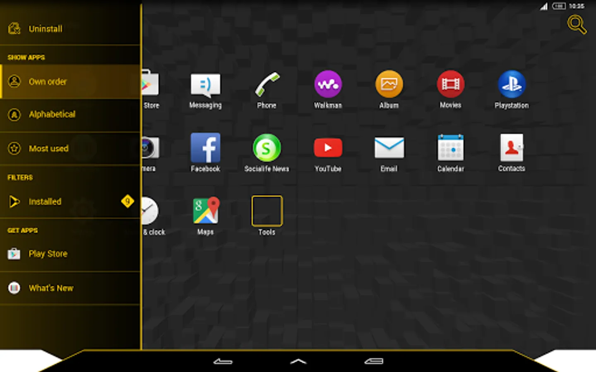Tap the Installed count badge
Viewport: 596px width, 372px height.
tap(127, 201)
